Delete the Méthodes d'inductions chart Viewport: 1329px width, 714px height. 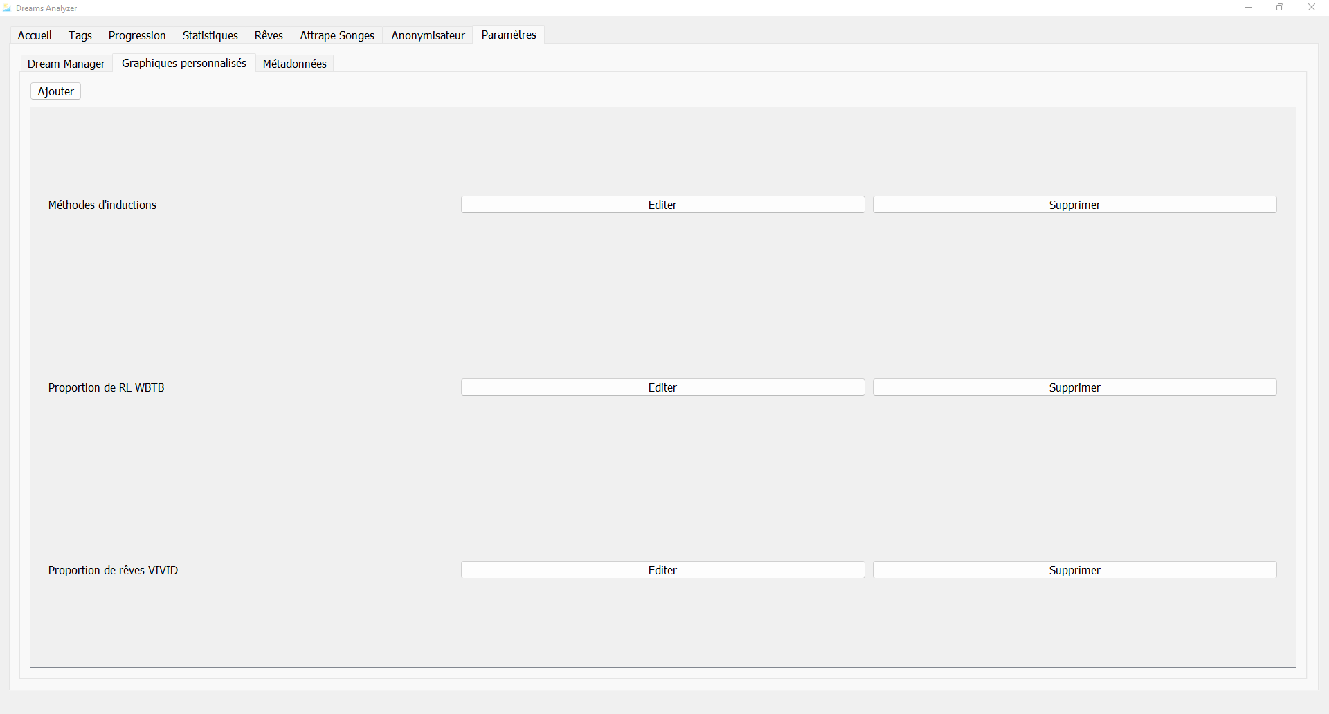click(1074, 205)
